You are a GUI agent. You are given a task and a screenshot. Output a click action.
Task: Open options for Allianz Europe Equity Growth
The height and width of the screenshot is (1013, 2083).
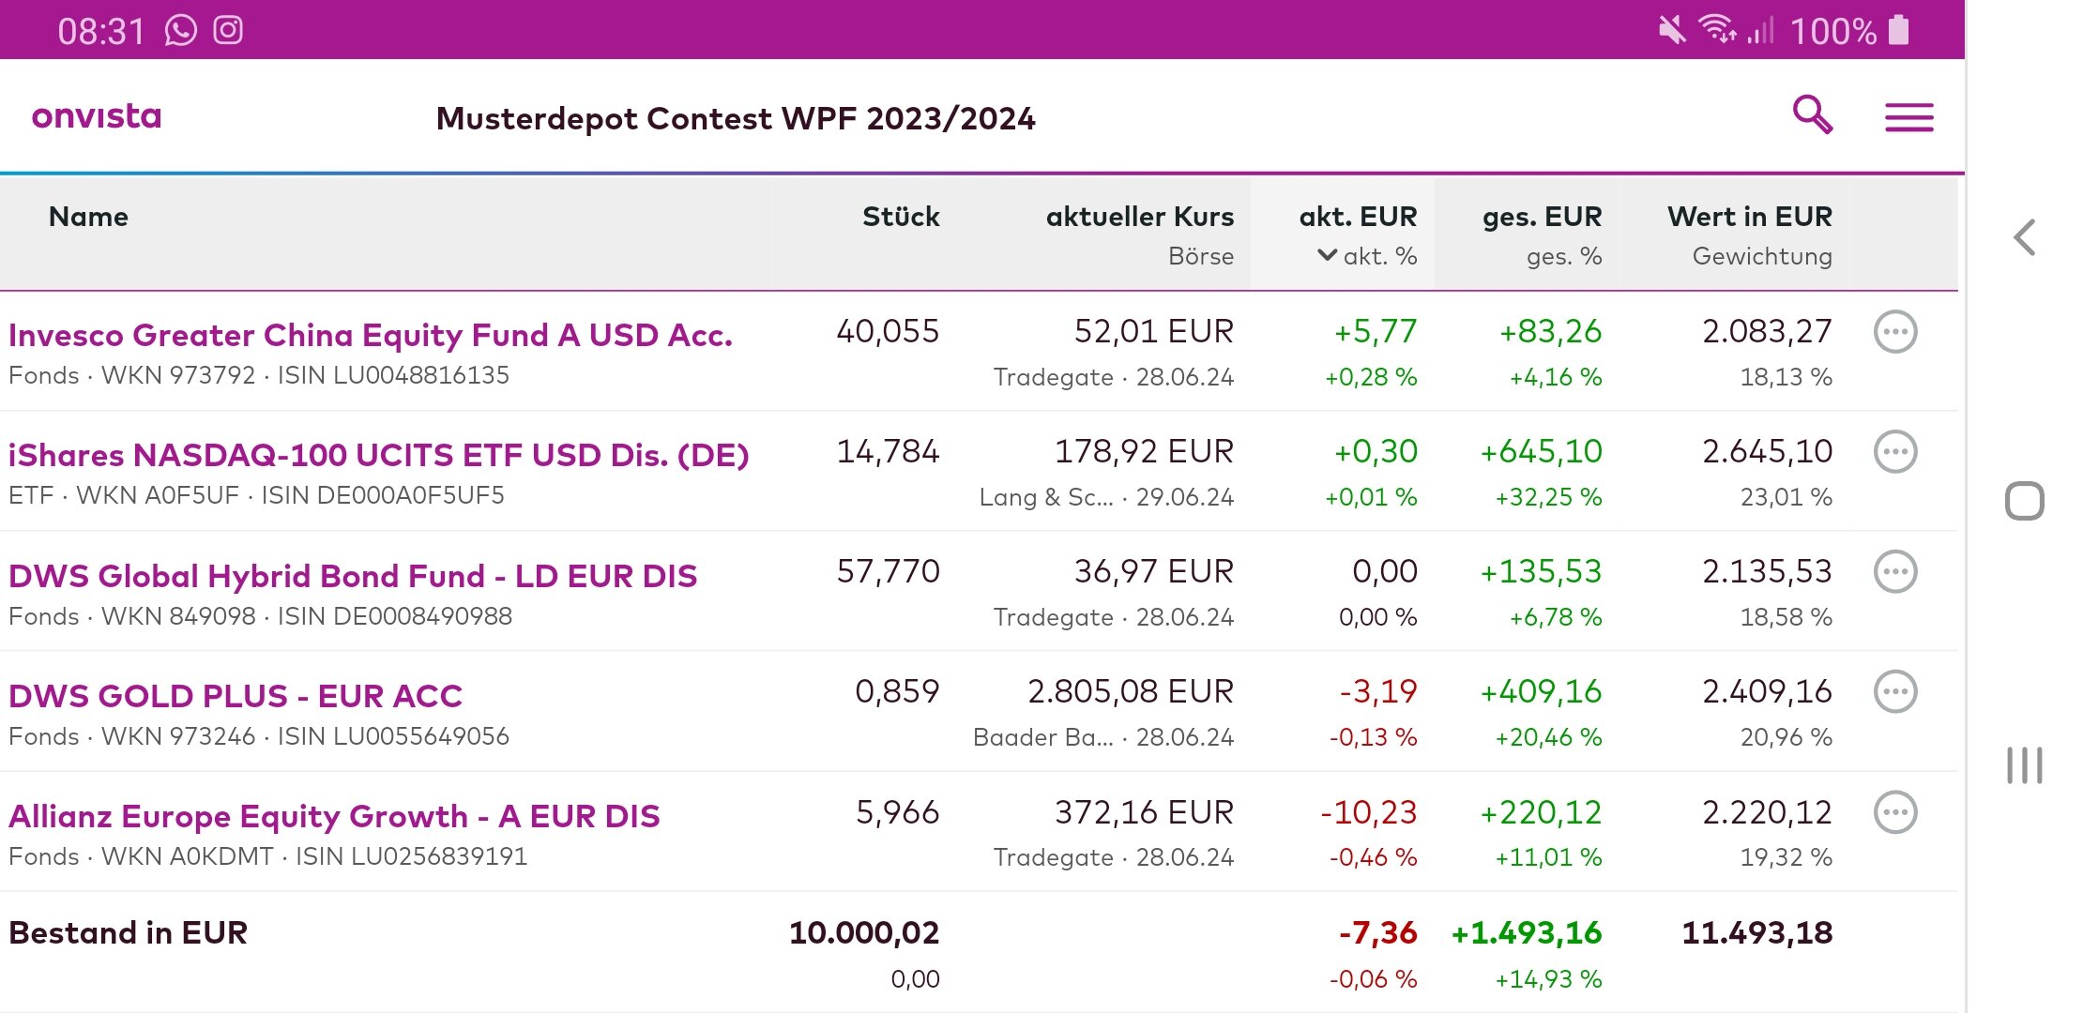[1894, 812]
